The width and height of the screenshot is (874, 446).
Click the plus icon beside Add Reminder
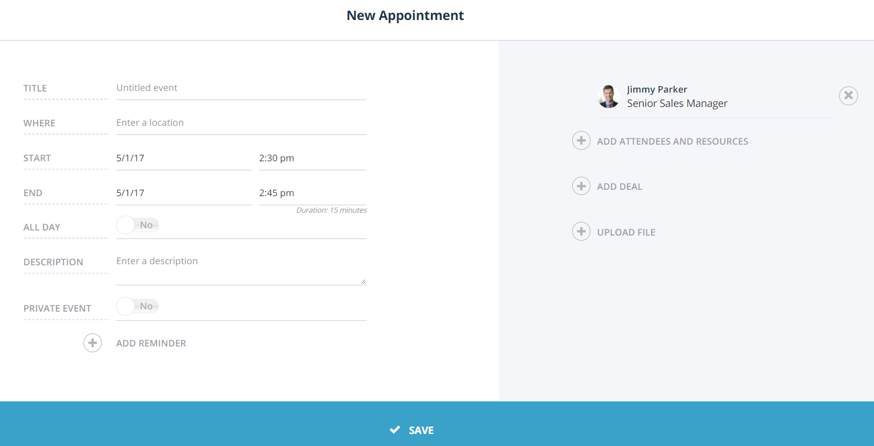tap(93, 343)
